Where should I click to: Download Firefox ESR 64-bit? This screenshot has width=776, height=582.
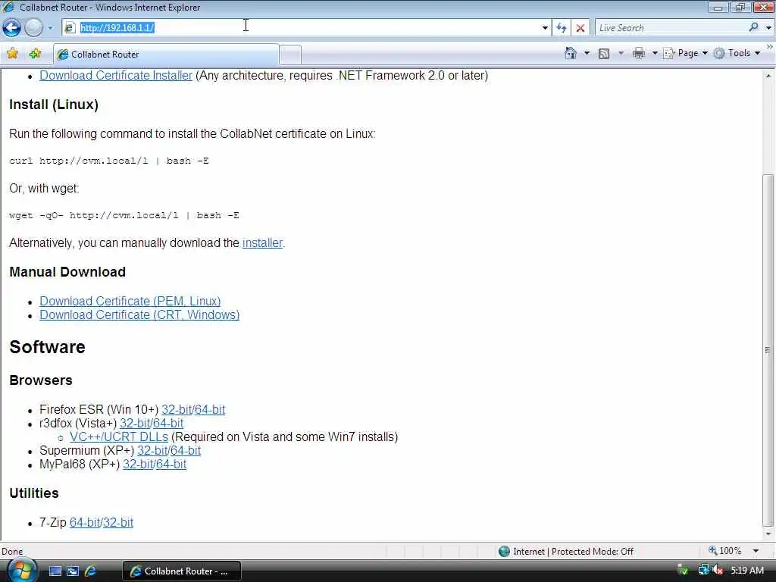pos(210,410)
